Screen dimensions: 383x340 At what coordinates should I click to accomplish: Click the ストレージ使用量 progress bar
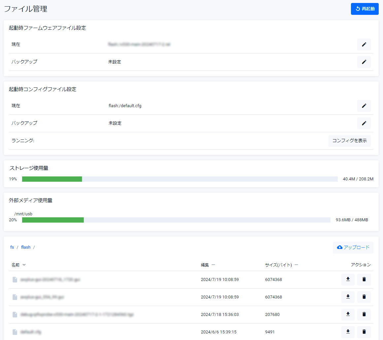180,179
